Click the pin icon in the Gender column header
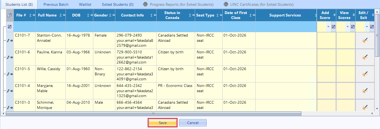This screenshot has height=129, width=380. coord(113,15)
